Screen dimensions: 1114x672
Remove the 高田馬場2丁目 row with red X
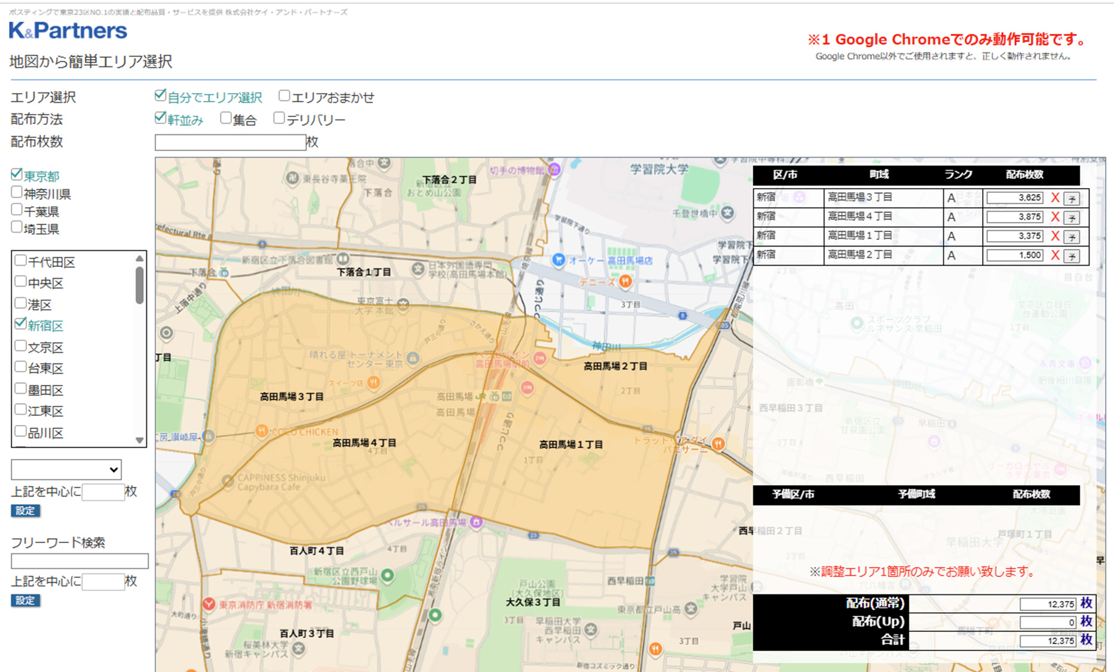point(1055,255)
